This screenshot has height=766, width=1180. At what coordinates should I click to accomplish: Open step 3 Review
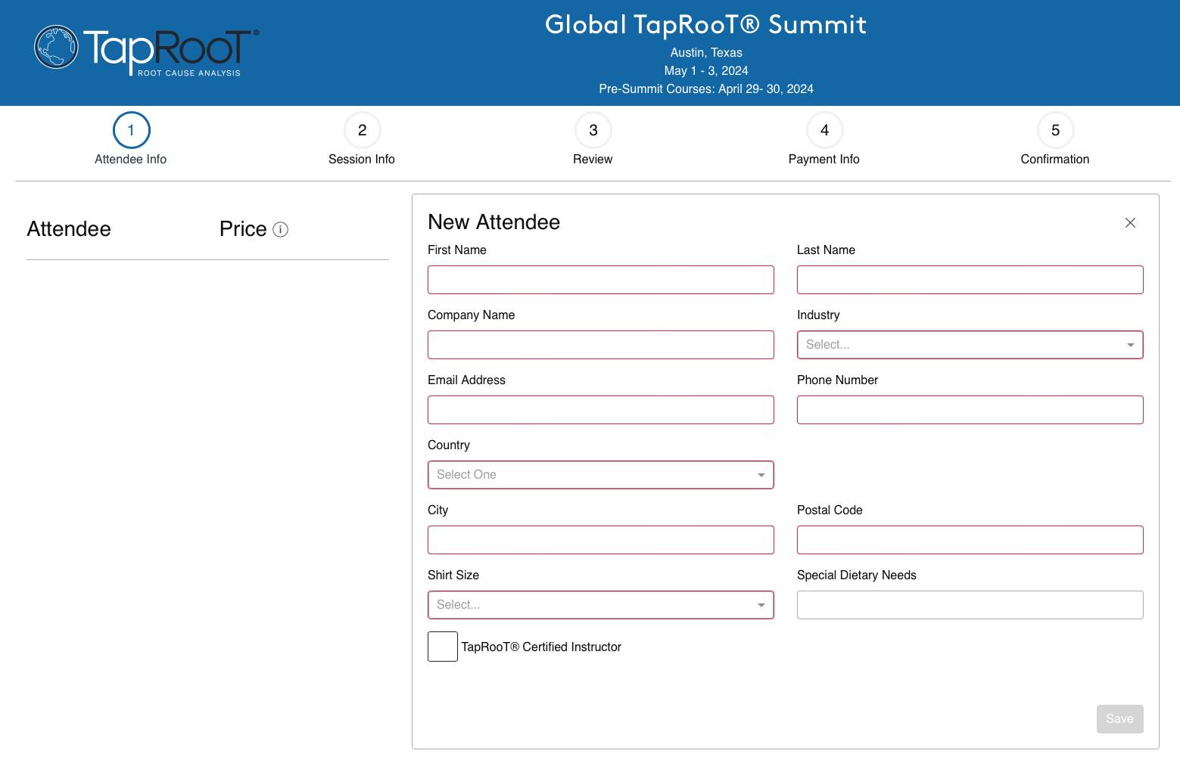click(593, 131)
